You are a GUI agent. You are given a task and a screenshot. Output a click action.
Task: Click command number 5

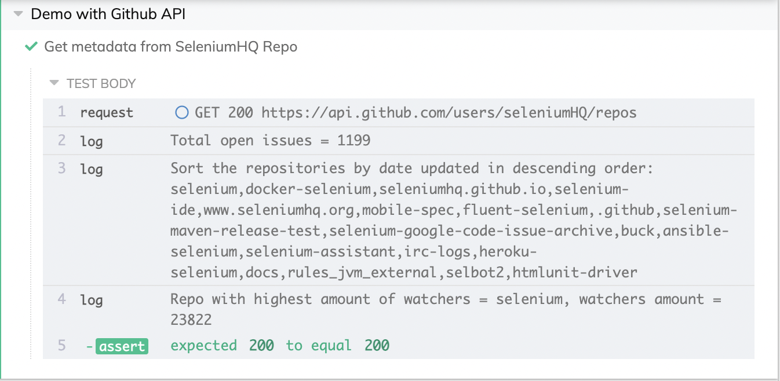pos(61,346)
